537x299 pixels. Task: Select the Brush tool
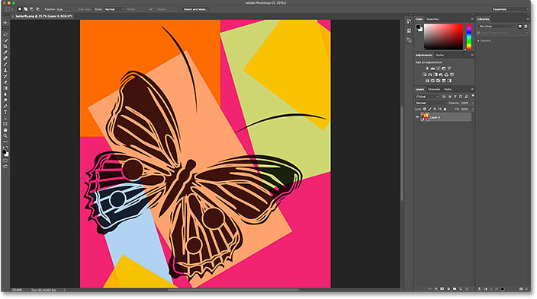[5, 64]
